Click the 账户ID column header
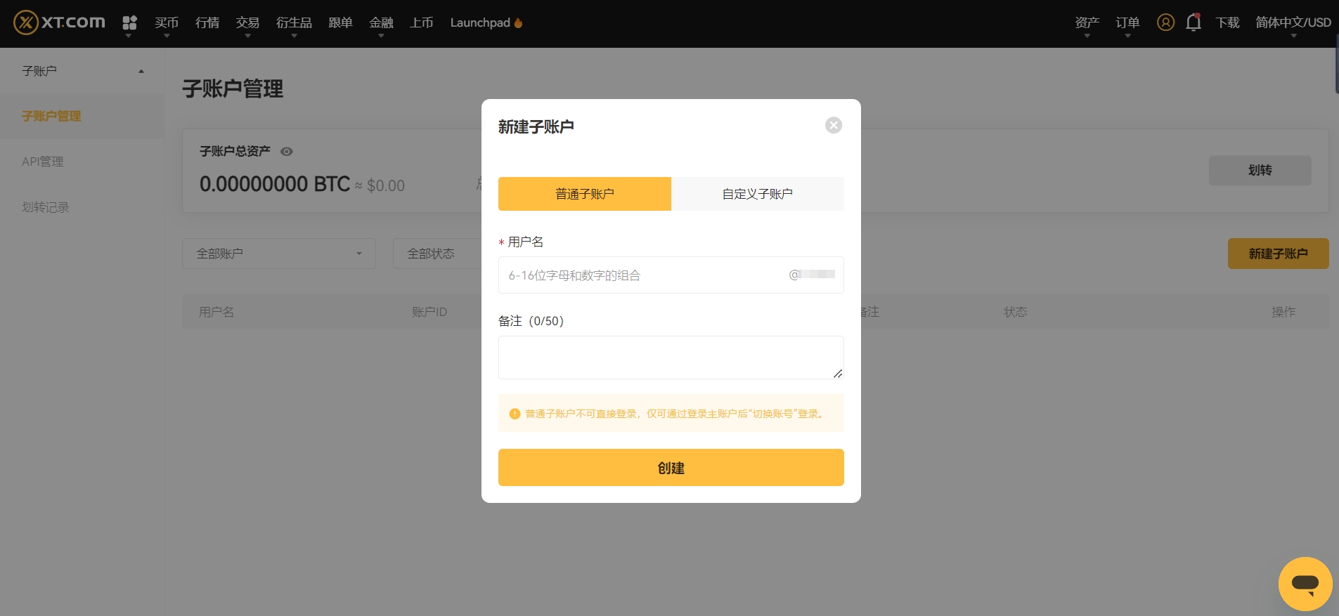The height and width of the screenshot is (616, 1339). tap(429, 312)
